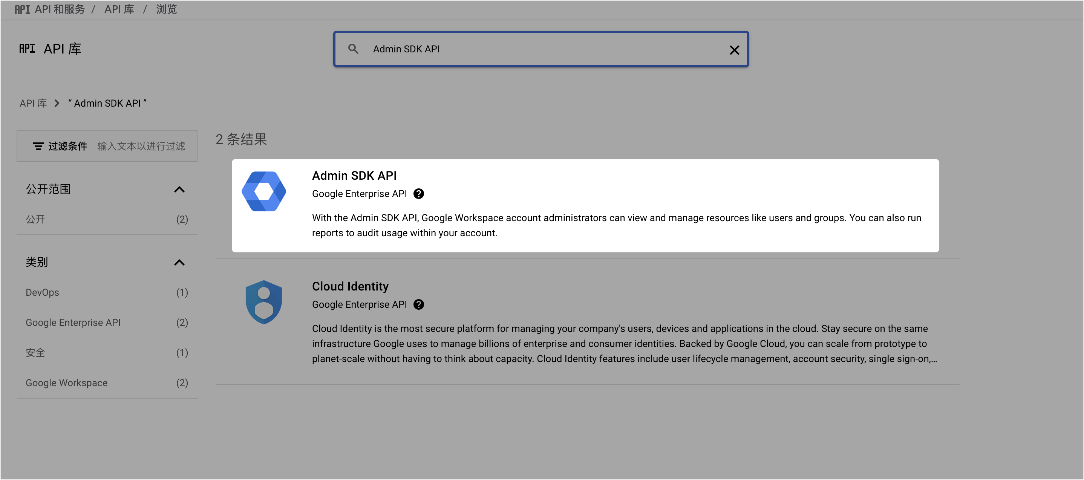1084x480 pixels.
Task: Click the Cloud Identity description text
Action: pos(625,343)
